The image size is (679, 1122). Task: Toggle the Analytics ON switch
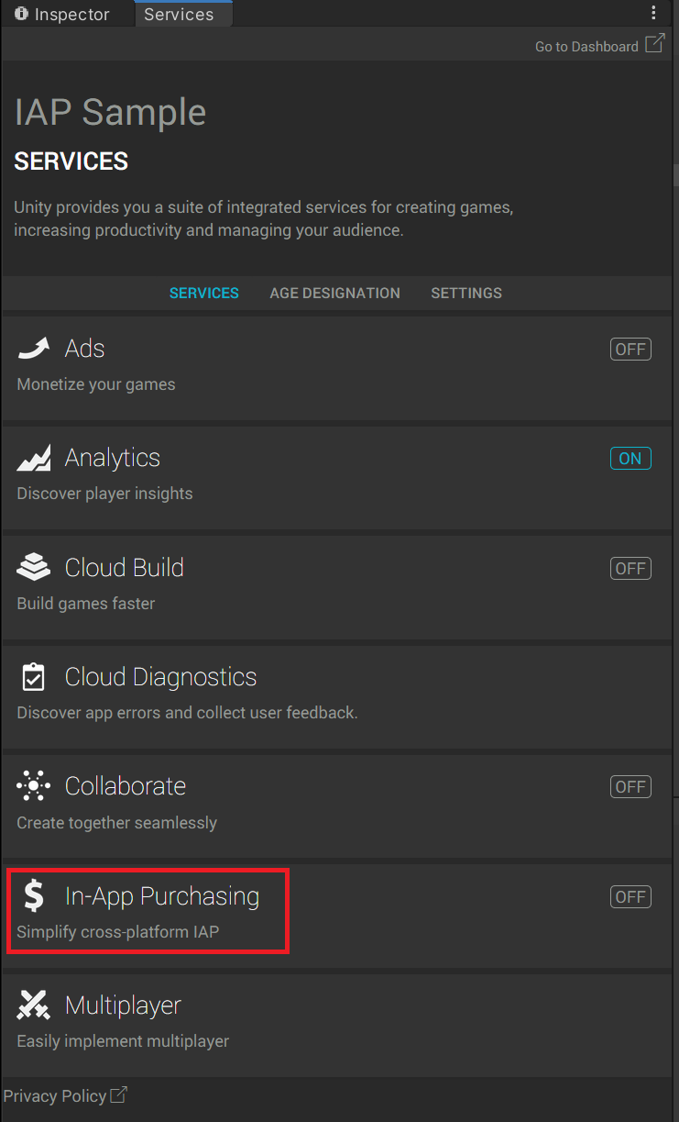point(630,459)
